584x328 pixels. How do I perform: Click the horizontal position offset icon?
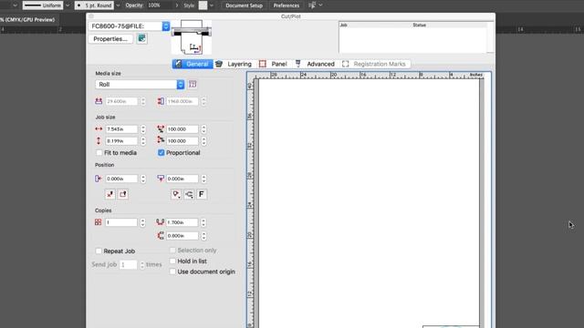coord(99,179)
